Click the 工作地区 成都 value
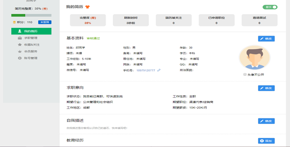Image resolution: width=290 pixels, height=147 pixels. [86, 108]
